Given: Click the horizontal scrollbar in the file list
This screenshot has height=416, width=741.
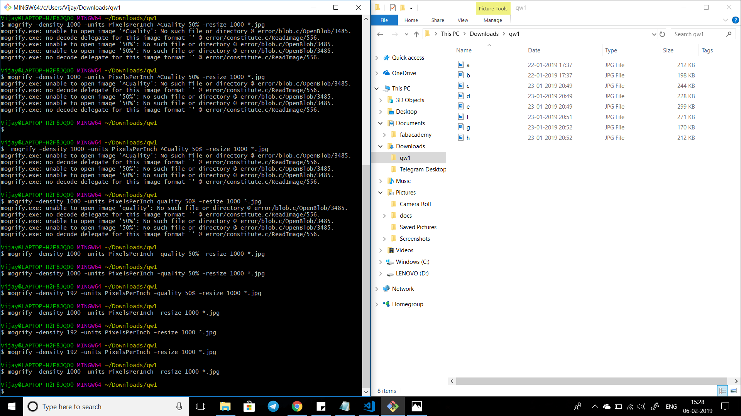Looking at the screenshot, I should pos(590,381).
